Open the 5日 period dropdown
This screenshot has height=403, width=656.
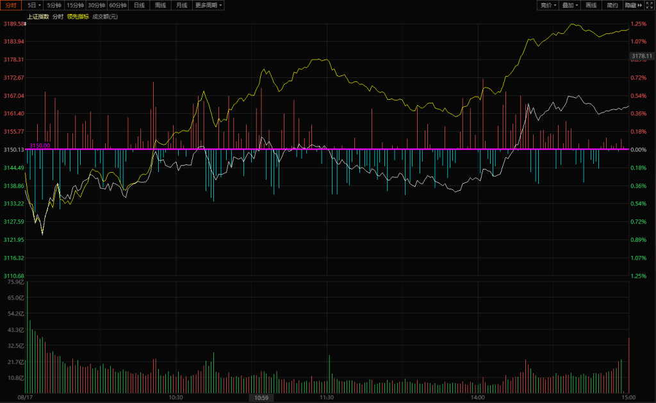pos(34,5)
